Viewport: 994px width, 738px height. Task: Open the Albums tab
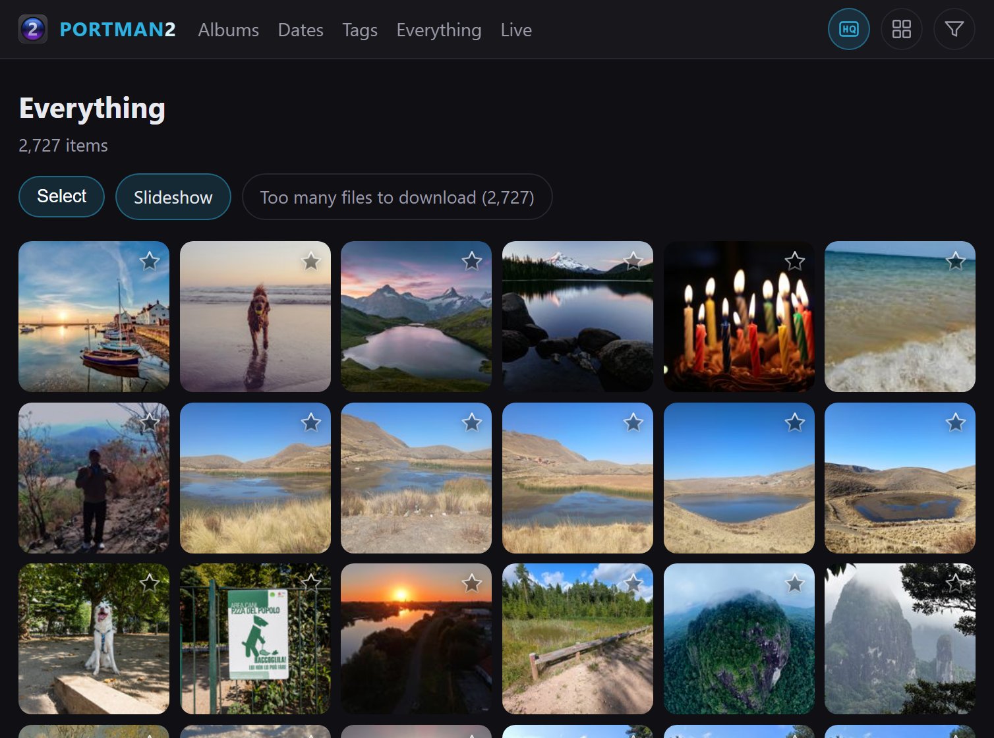[229, 30]
